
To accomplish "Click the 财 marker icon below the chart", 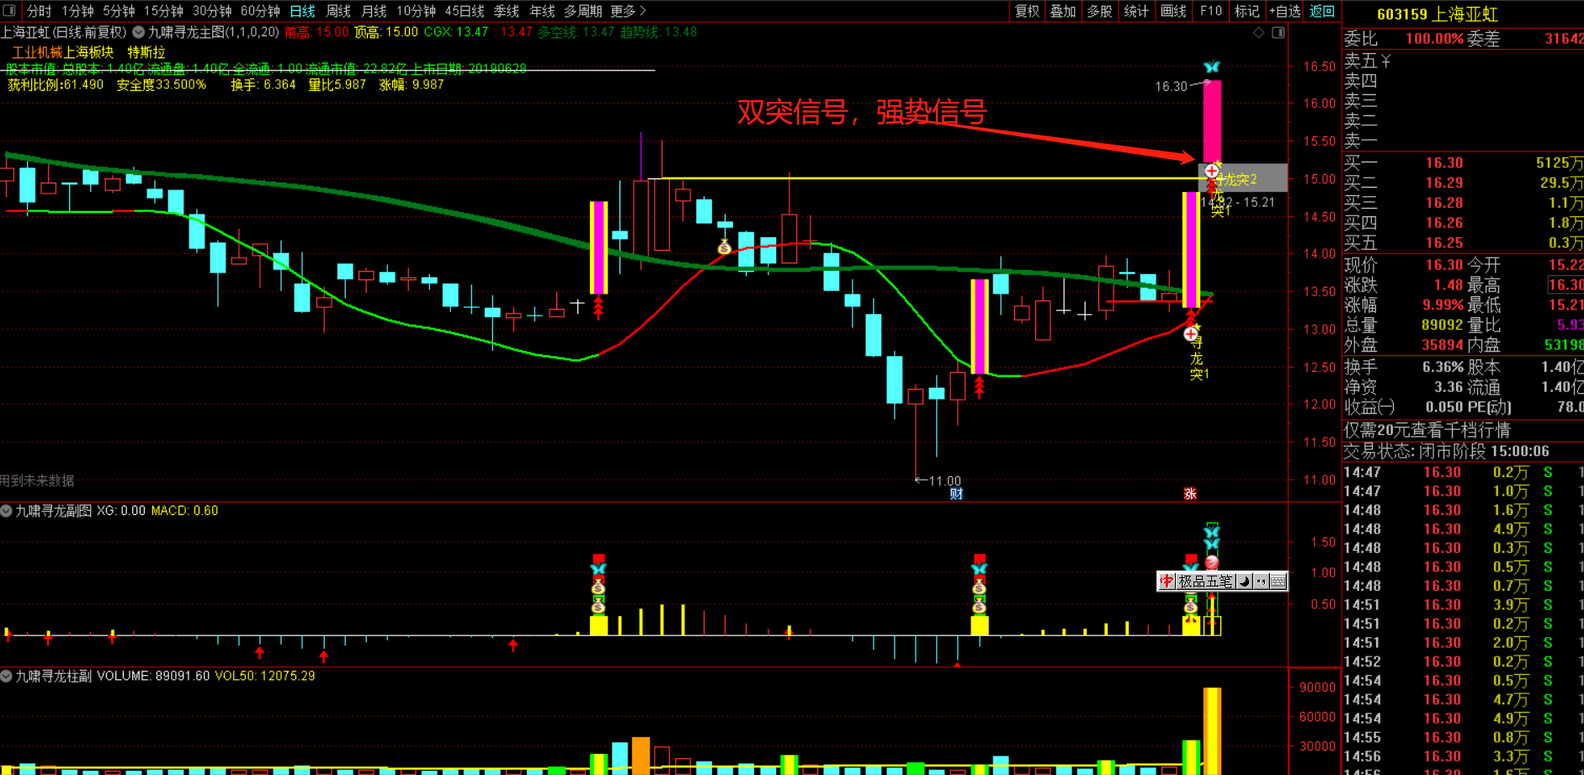I will 956,494.
